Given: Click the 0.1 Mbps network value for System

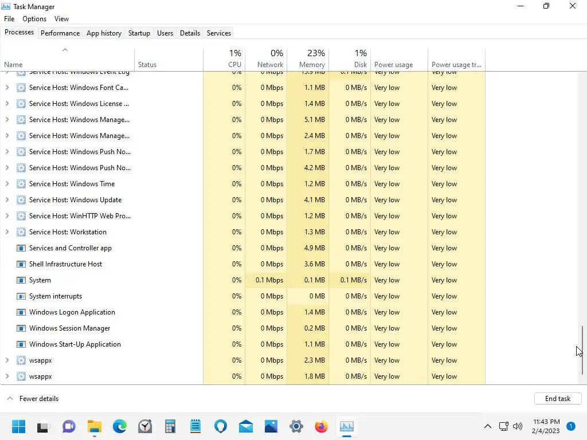Looking at the screenshot, I should pyautogui.click(x=269, y=280).
